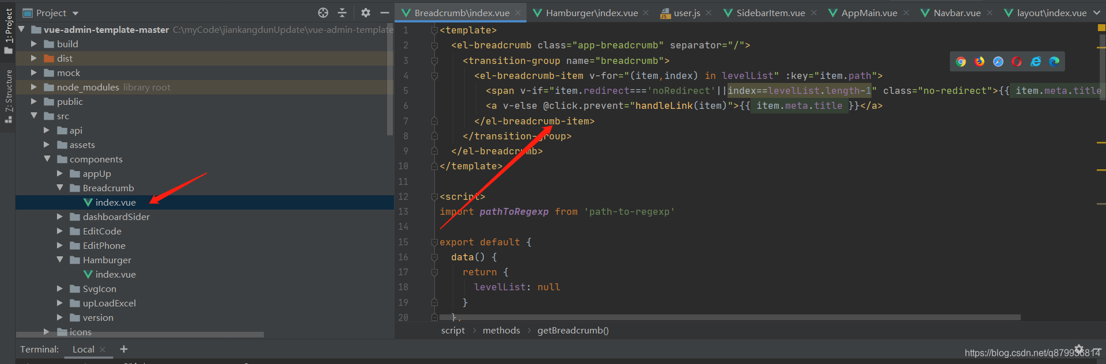The height and width of the screenshot is (364, 1106).
Task: Select index.vue under Hamburger folder
Action: (x=115, y=274)
